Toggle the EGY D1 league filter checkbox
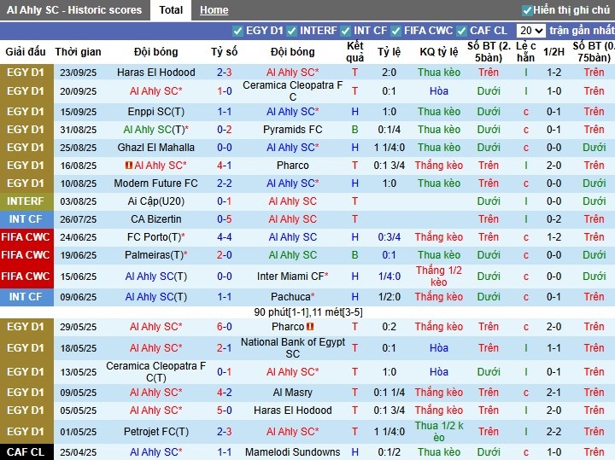 237,31
